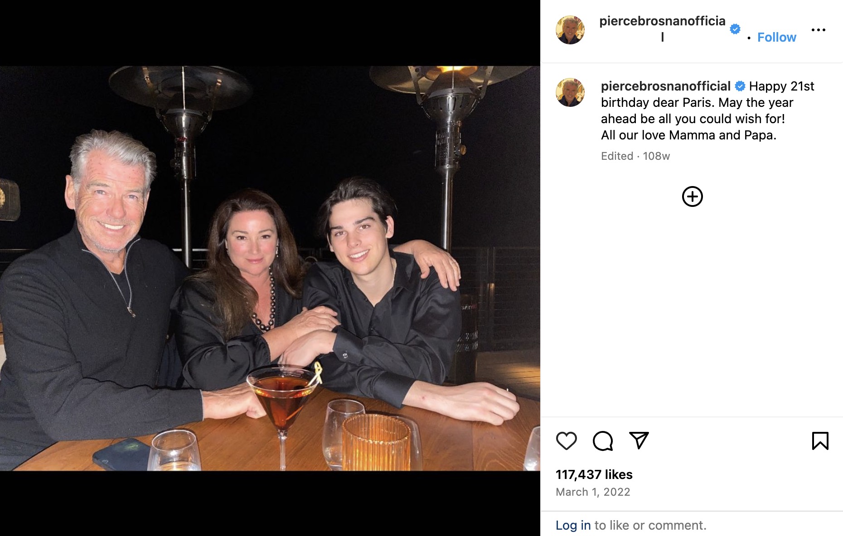
Task: Open piercebrosnanofficial username in header
Action: click(662, 21)
